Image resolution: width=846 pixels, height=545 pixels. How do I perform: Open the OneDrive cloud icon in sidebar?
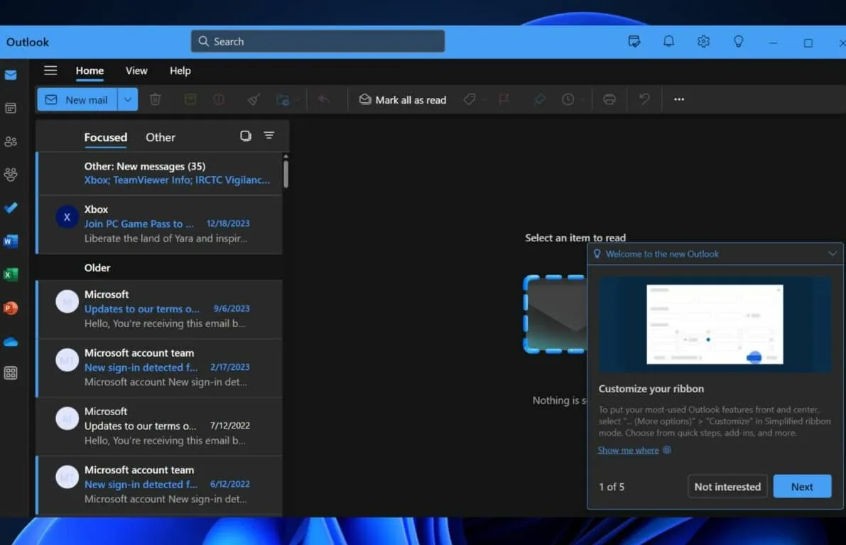tap(11, 342)
